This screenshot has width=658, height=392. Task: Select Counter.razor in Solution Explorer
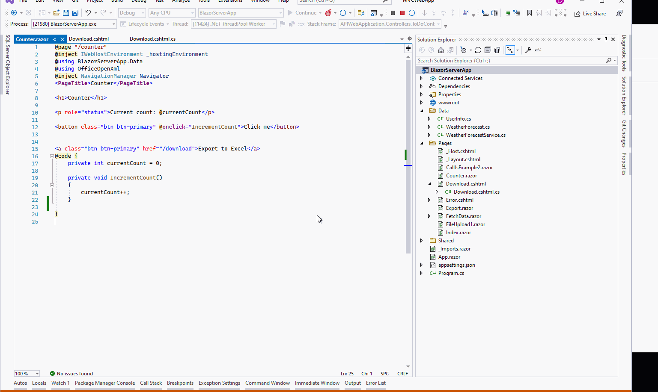tap(461, 176)
